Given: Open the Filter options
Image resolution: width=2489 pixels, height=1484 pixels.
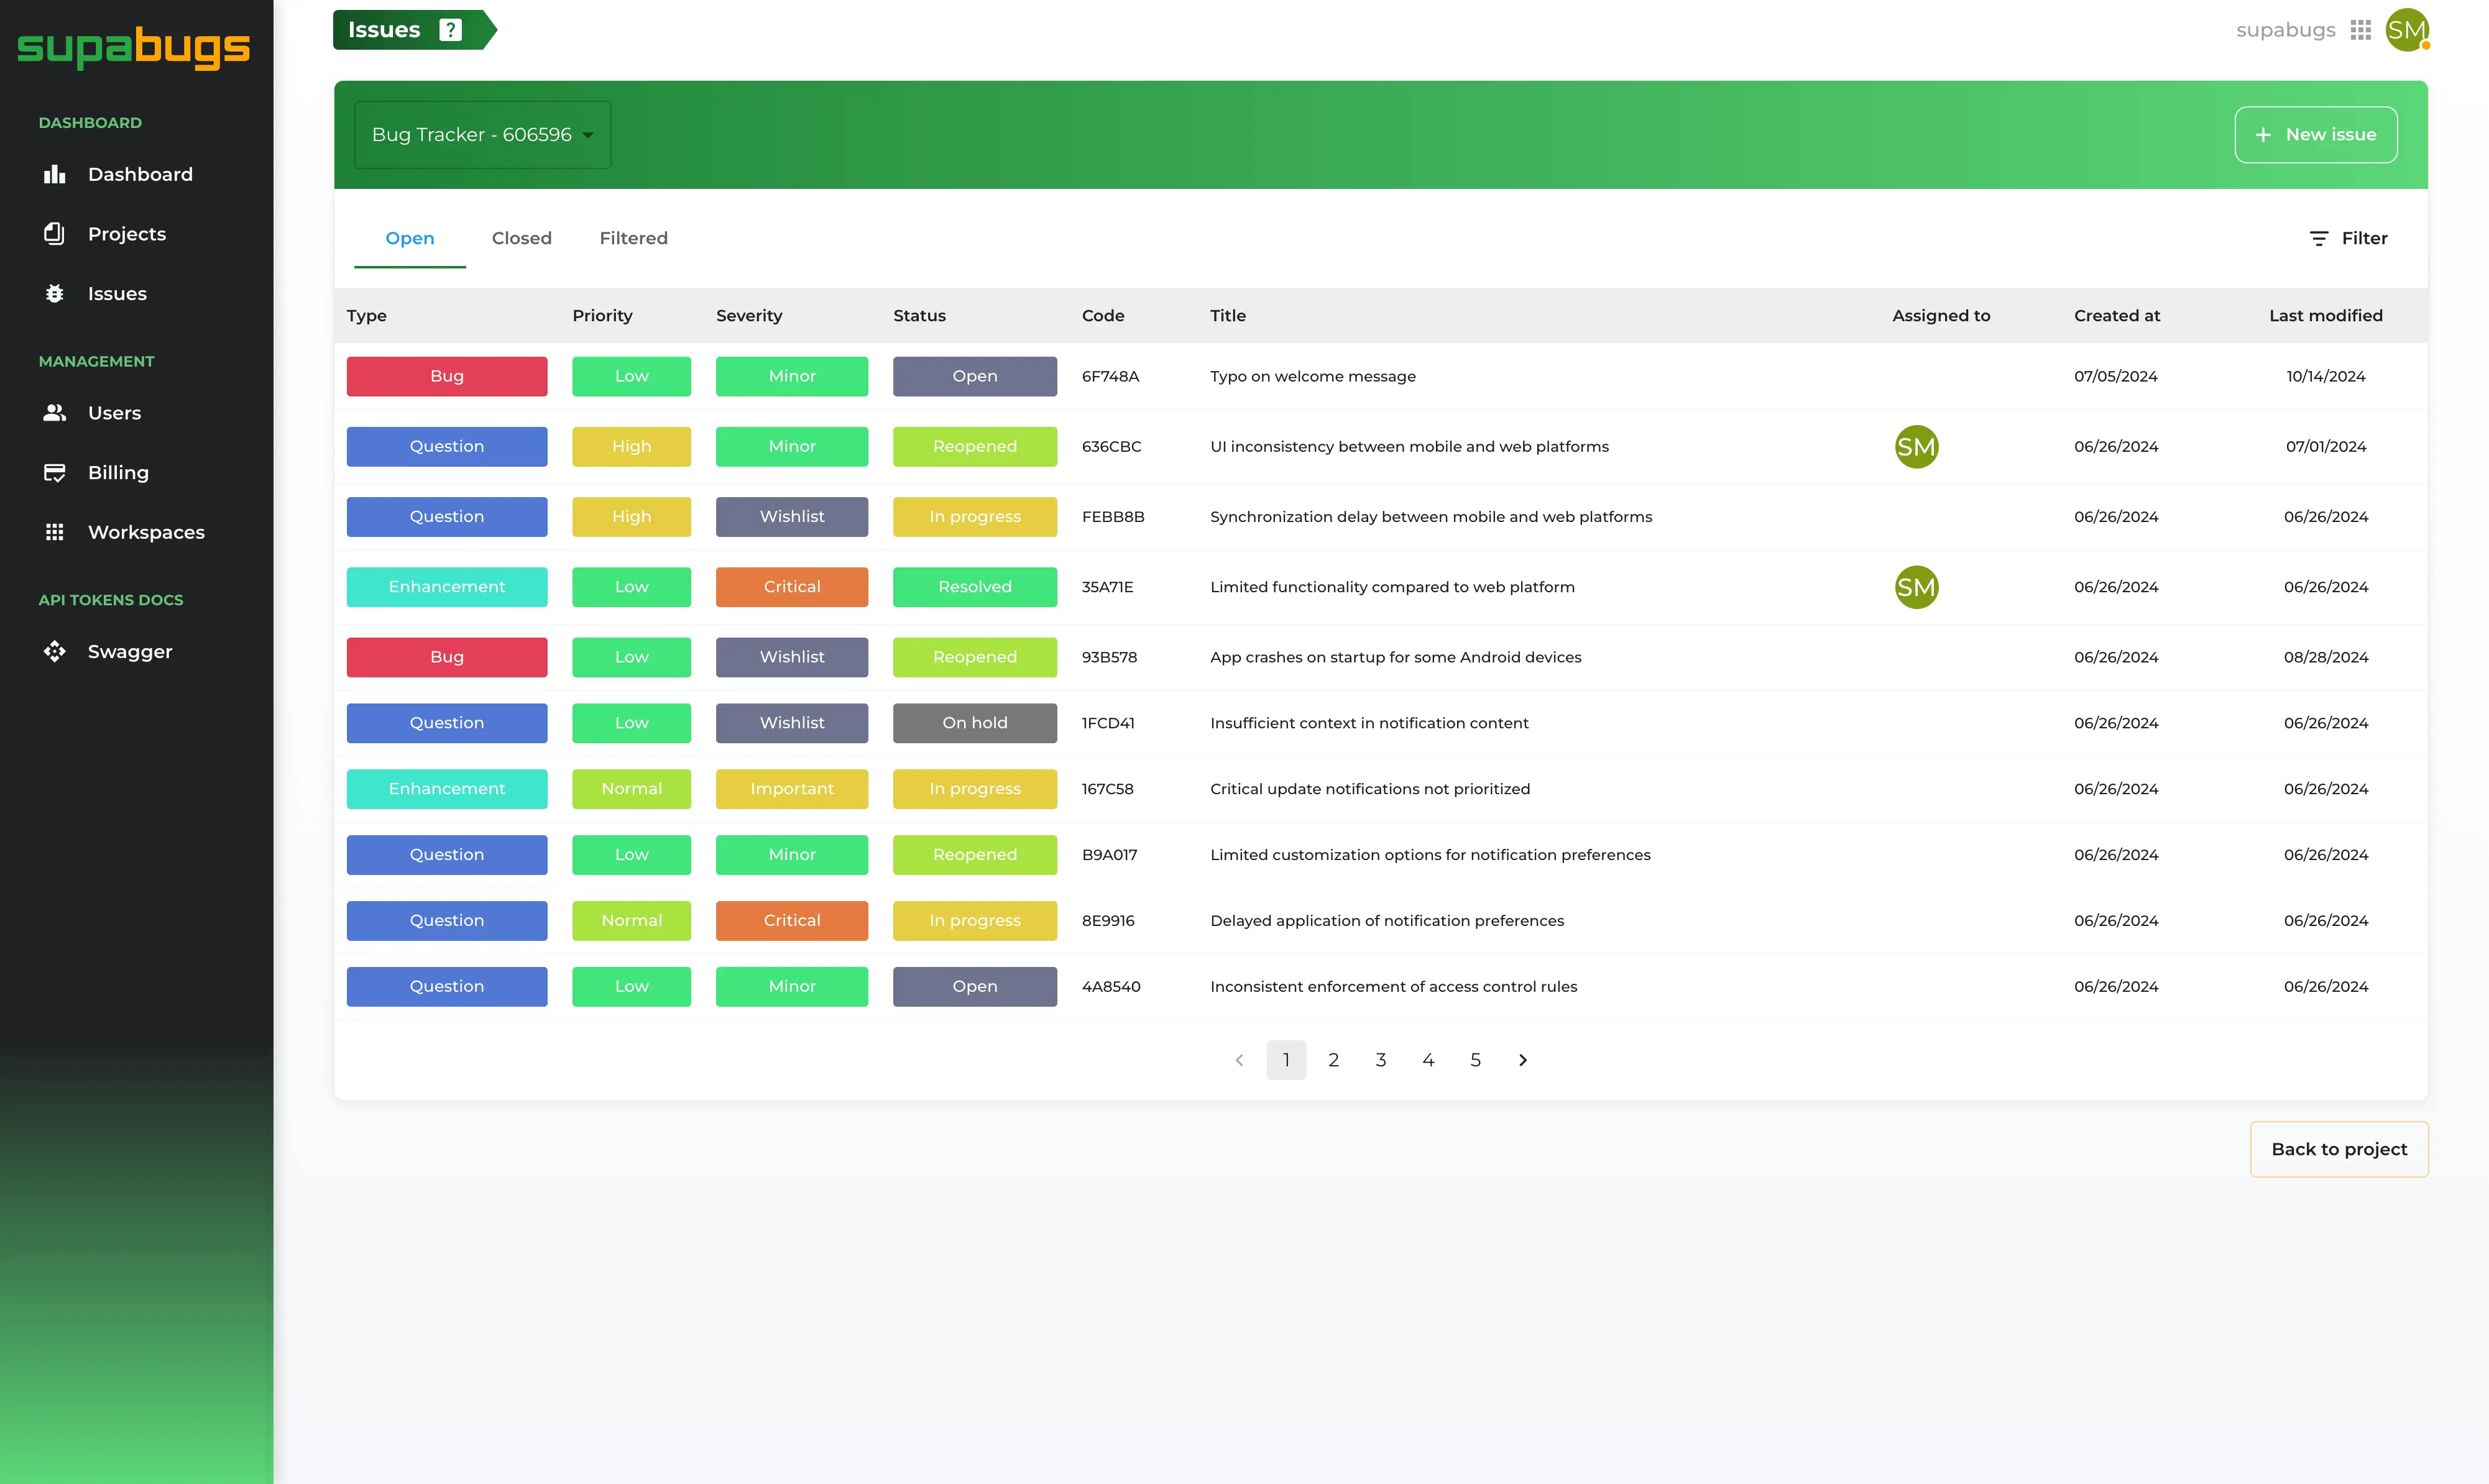Looking at the screenshot, I should pyautogui.click(x=2348, y=238).
